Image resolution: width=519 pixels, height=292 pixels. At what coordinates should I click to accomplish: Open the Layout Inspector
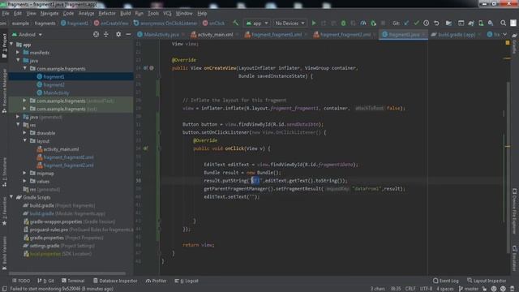click(x=487, y=281)
